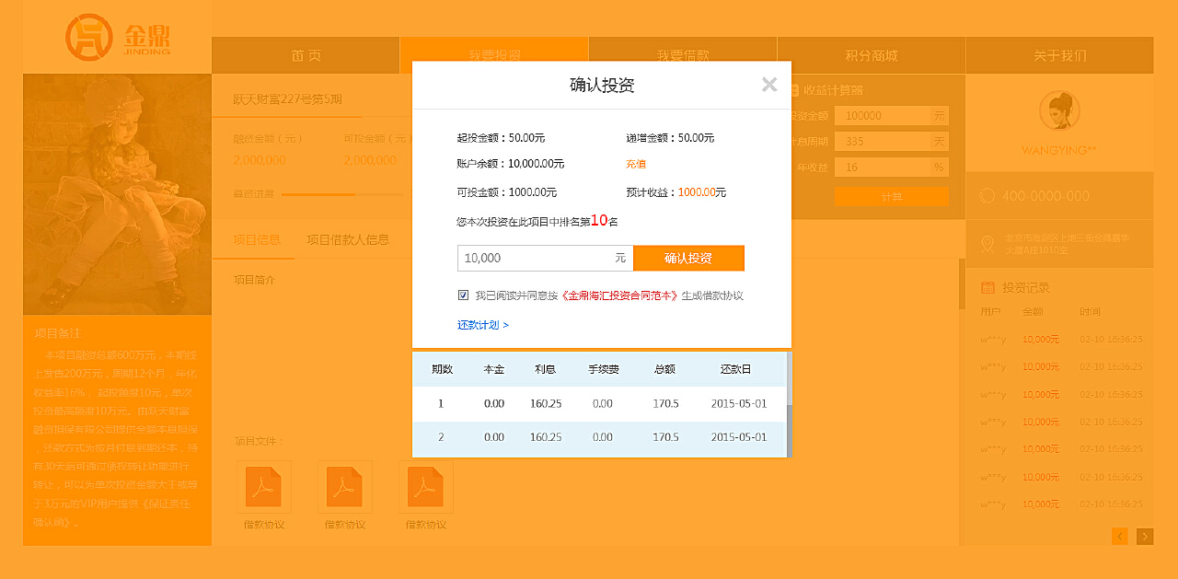This screenshot has height=579, width=1178.
Task: Open the 首页 navigation tab
Action: point(306,55)
